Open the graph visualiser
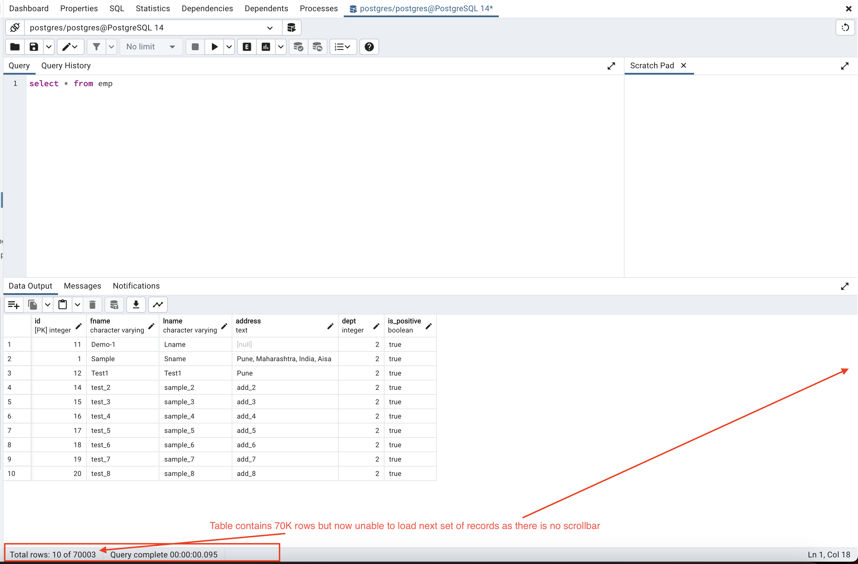 tap(158, 305)
